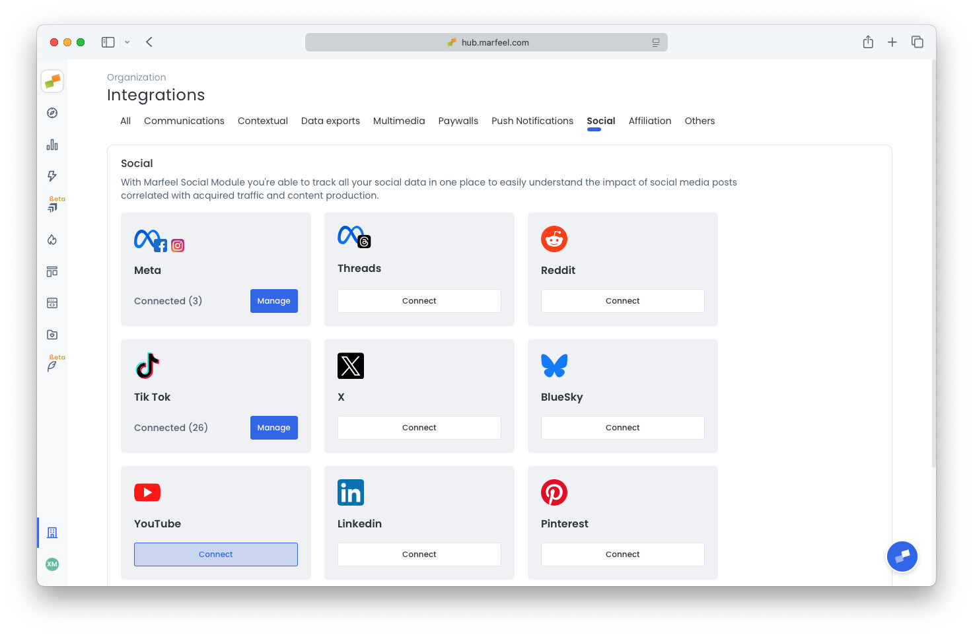Select the building Organization icon in sidebar
Viewport: 973px width, 635px height.
52,533
